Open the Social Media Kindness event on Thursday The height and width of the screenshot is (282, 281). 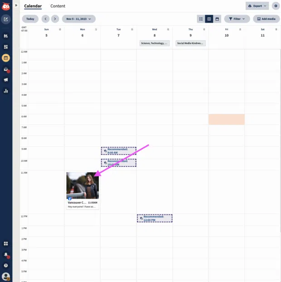click(x=190, y=43)
